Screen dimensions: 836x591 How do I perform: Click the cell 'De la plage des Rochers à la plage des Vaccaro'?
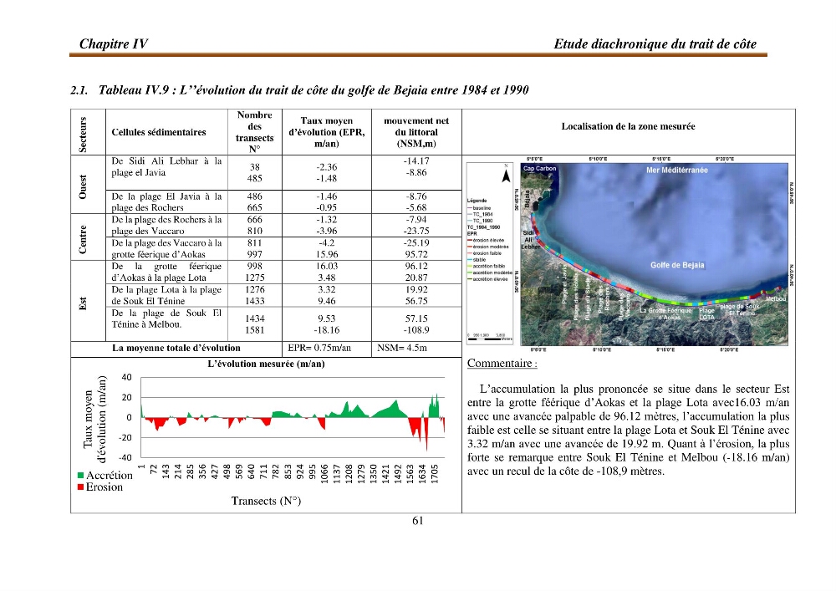pyautogui.click(x=166, y=225)
